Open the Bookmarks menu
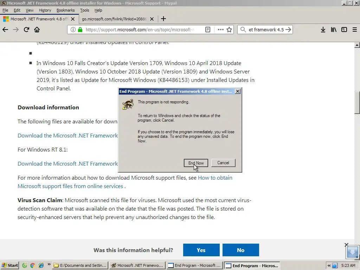The image size is (360, 270). [66, 10]
